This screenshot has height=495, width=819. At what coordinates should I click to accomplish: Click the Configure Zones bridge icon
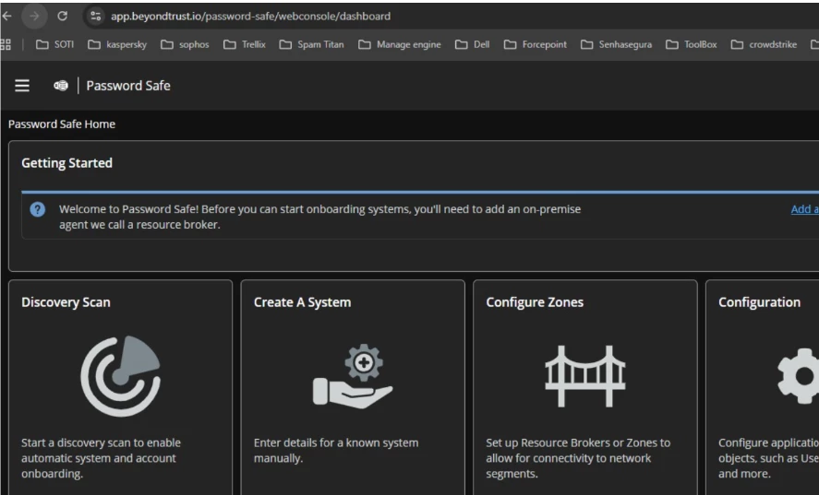tap(585, 375)
